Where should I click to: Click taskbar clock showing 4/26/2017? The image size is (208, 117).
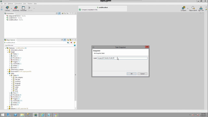203,115
